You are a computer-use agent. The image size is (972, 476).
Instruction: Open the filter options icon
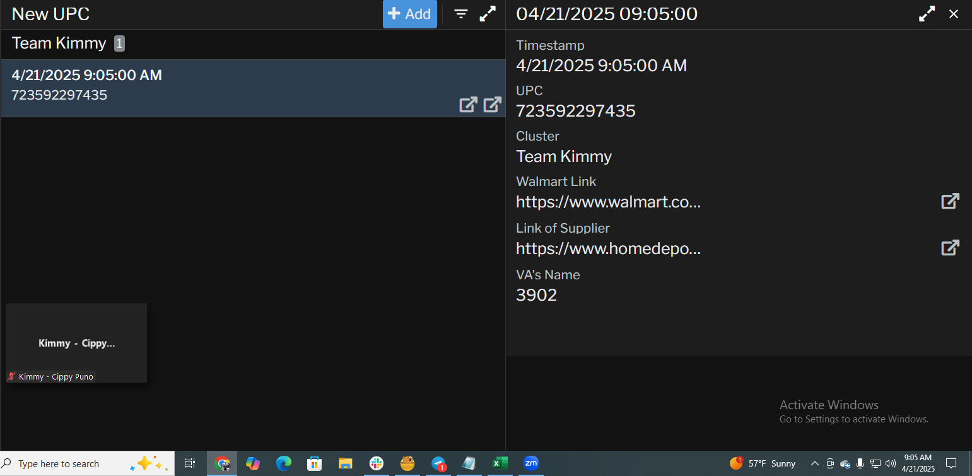point(461,14)
